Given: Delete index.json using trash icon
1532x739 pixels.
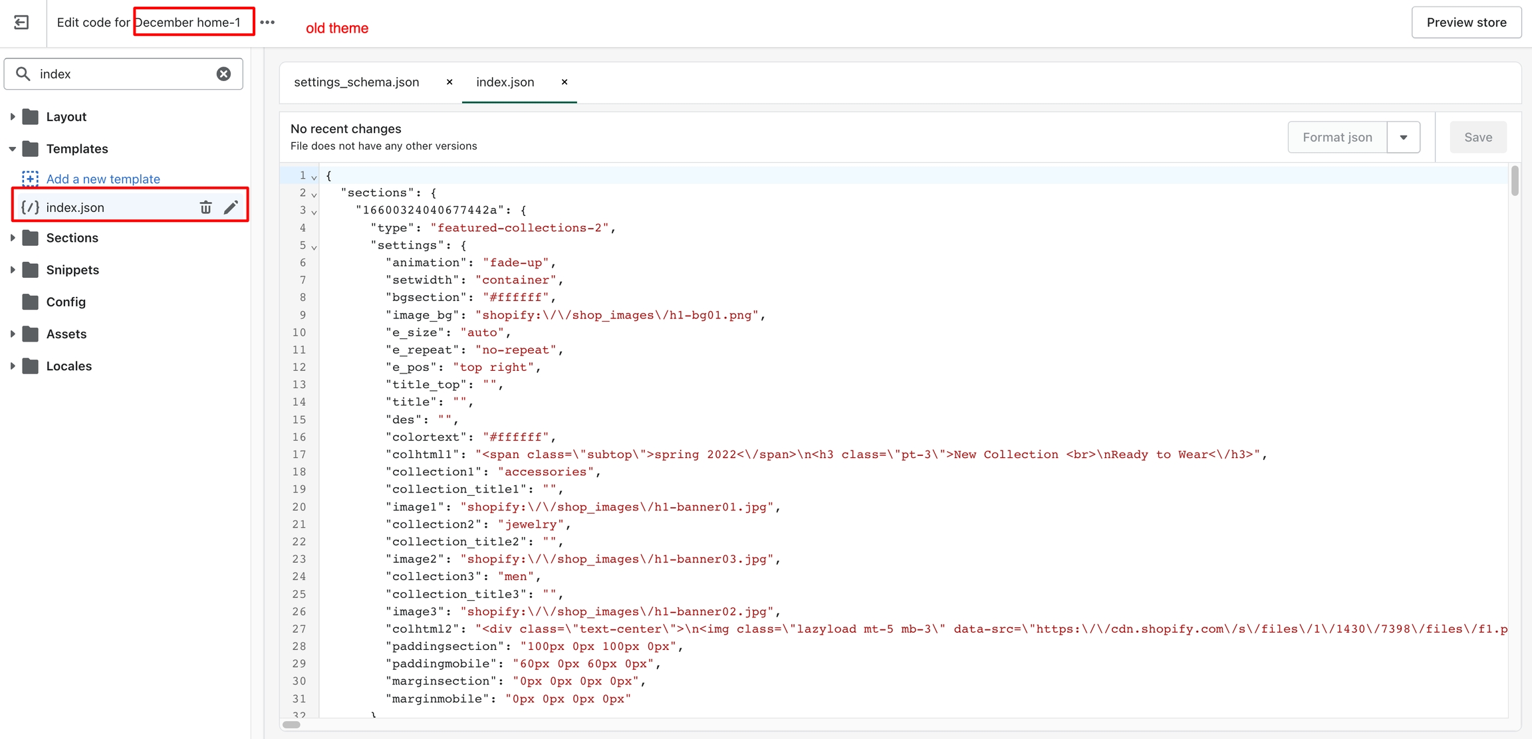Looking at the screenshot, I should [x=205, y=207].
